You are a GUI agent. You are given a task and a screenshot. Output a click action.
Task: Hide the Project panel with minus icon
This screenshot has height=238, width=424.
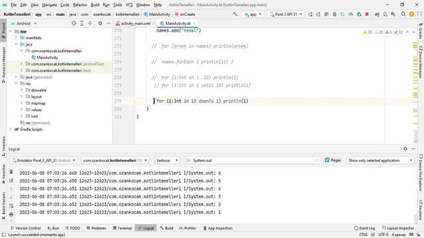[x=108, y=24]
